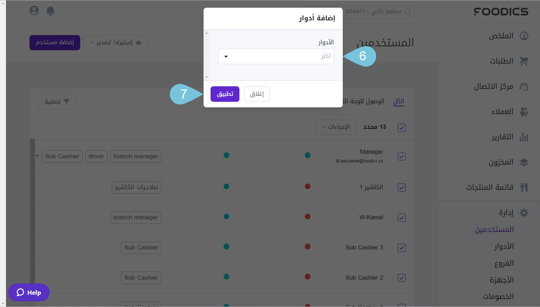
Task: Click the menu fork and knife icon
Action: click(524, 187)
